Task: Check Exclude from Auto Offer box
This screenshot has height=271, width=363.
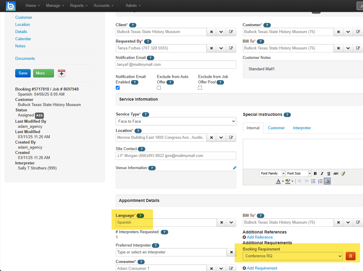Action: (159, 88)
